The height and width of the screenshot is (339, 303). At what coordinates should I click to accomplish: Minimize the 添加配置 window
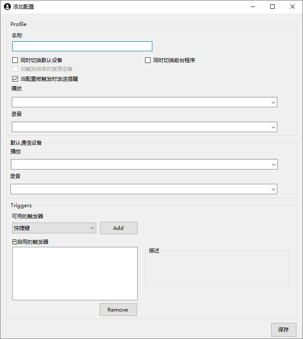pyautogui.click(x=252, y=7)
